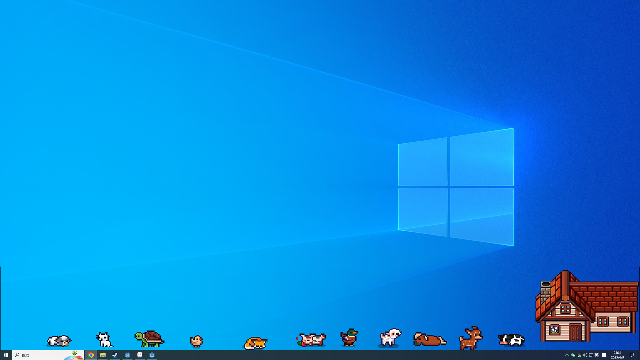The image size is (640, 360).
Task: Click the green turtle pet
Action: coord(150,339)
